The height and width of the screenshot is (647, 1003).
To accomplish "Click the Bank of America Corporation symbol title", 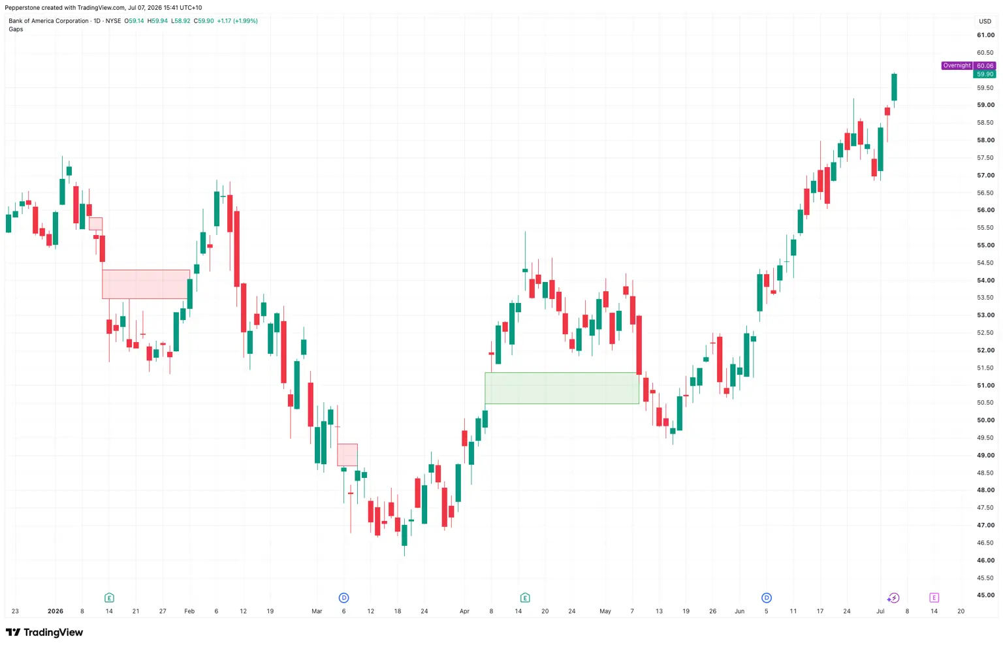I will click(x=48, y=21).
